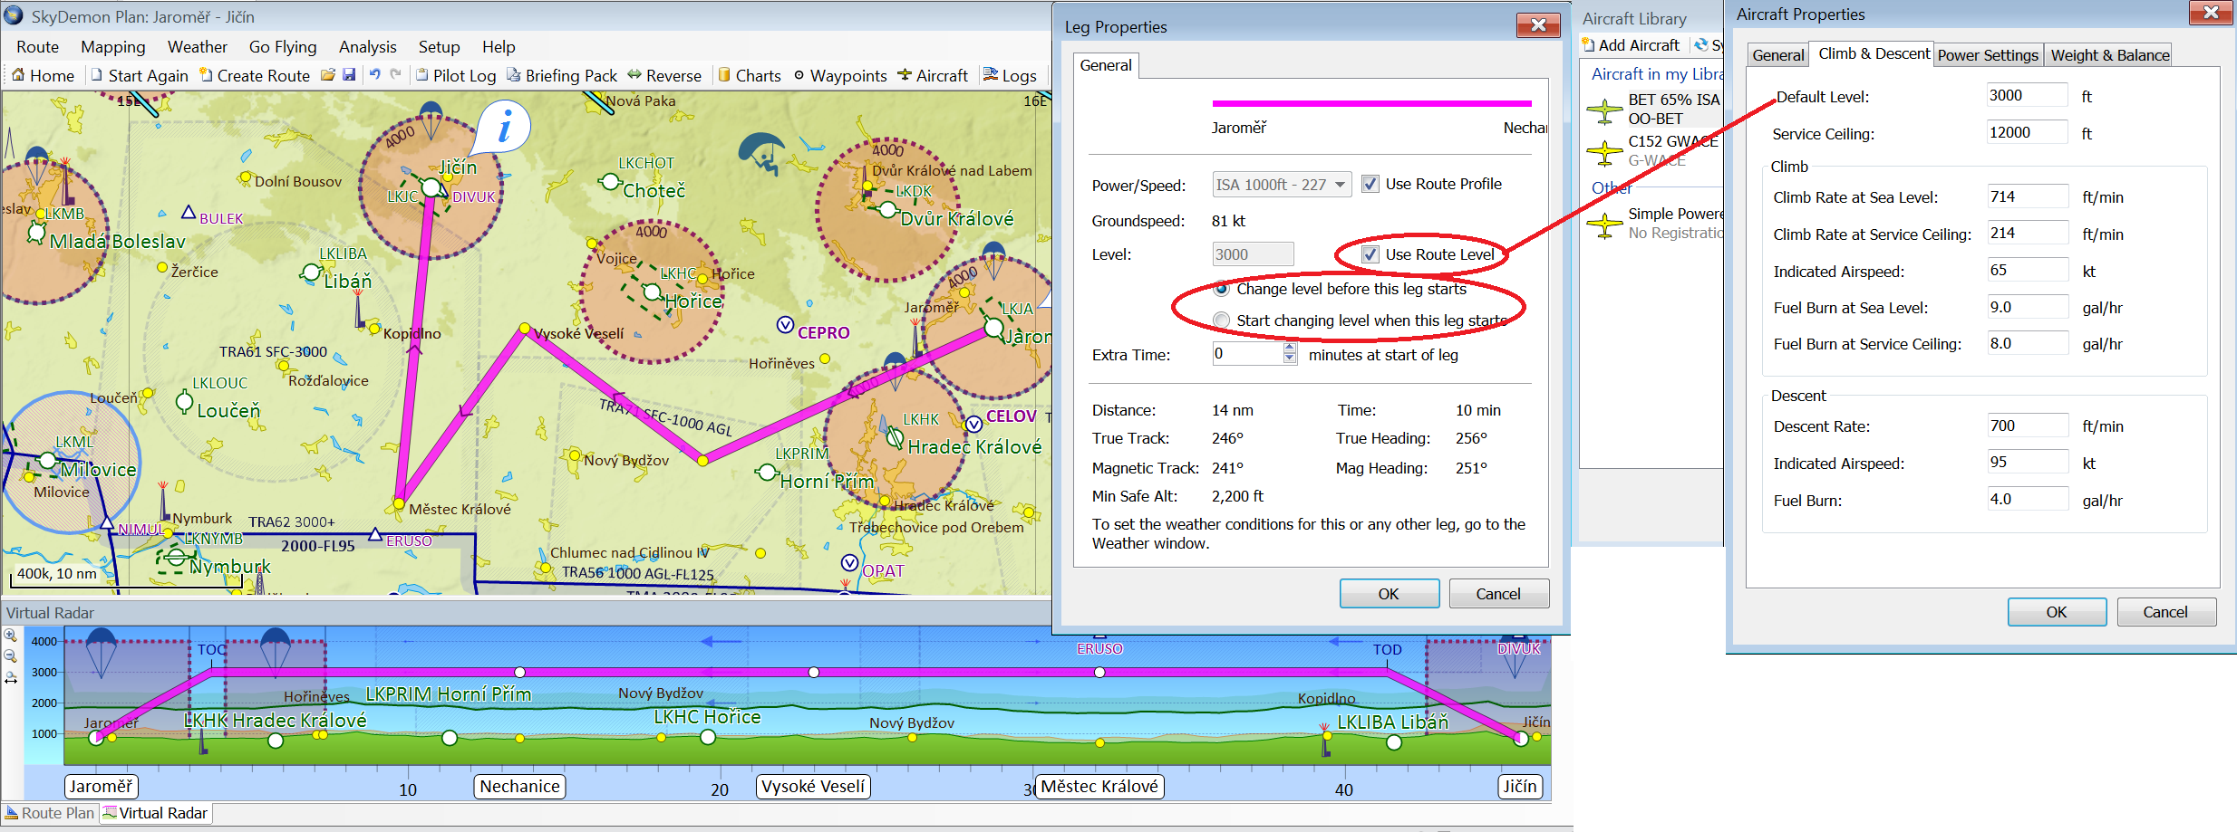Open the Help menu
The image size is (2237, 832).
[x=499, y=47]
